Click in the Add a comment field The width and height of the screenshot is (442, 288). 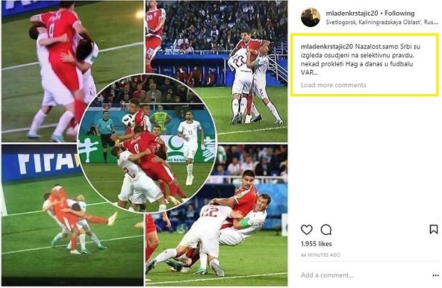tap(364, 275)
